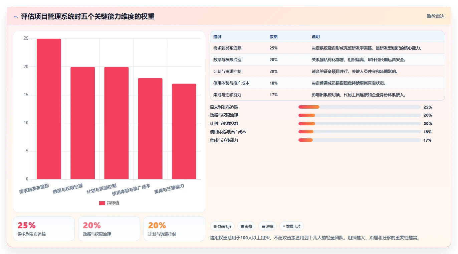Click the 17% value in the table
This screenshot has width=458, height=254.
tap(273, 95)
